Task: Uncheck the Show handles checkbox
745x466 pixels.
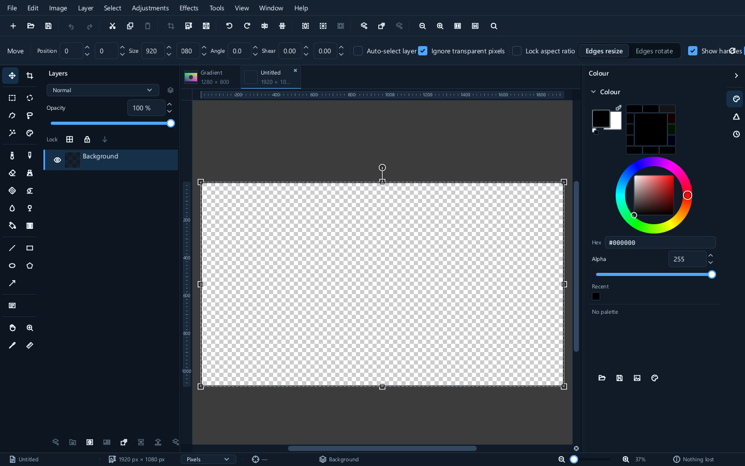Action: pyautogui.click(x=693, y=51)
